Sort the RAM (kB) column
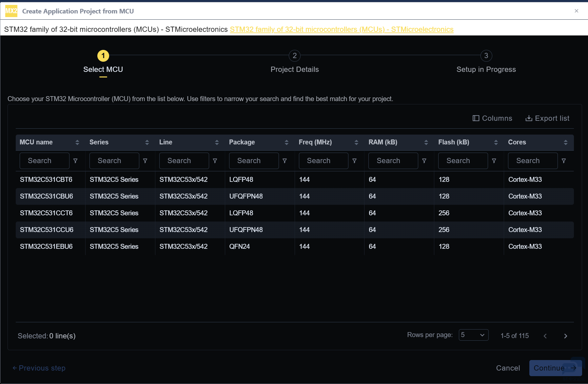 coord(426,142)
